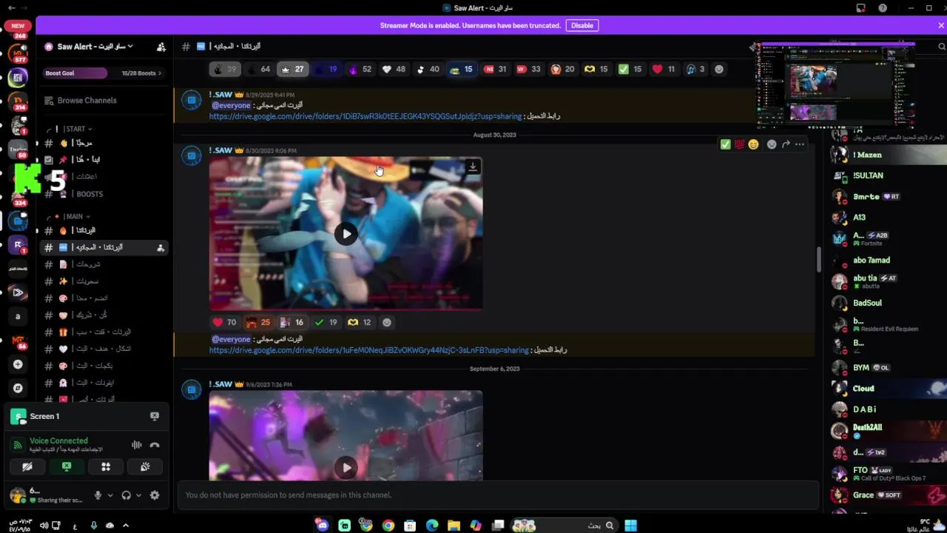The width and height of the screenshot is (947, 533).
Task: Open the search magnifier in channel header
Action: pos(942,47)
